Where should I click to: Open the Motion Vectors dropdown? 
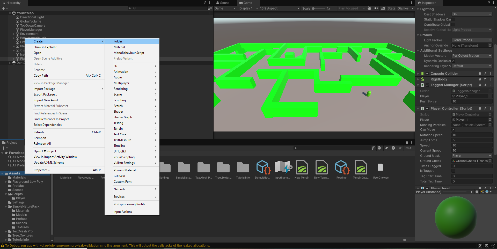[472, 56]
